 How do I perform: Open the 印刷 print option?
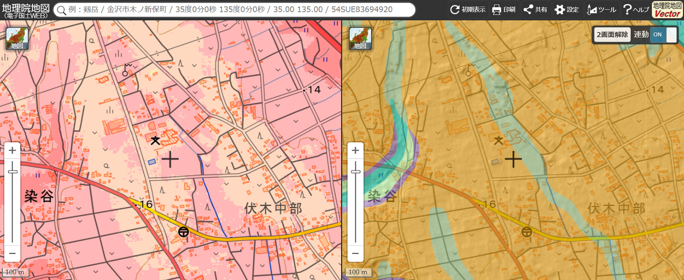(x=503, y=9)
